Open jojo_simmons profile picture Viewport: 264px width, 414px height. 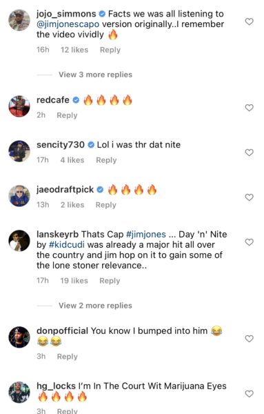click(19, 20)
